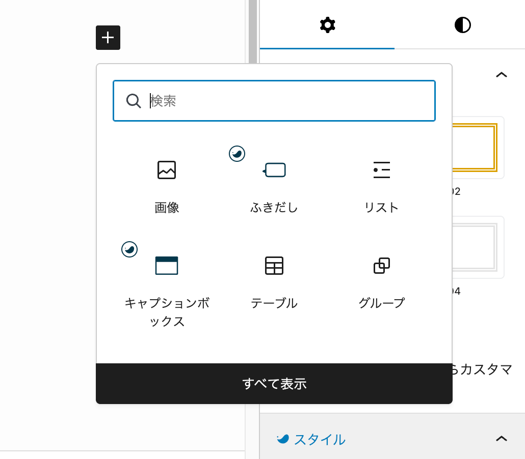Click the スタイル panel heading text

(x=320, y=439)
